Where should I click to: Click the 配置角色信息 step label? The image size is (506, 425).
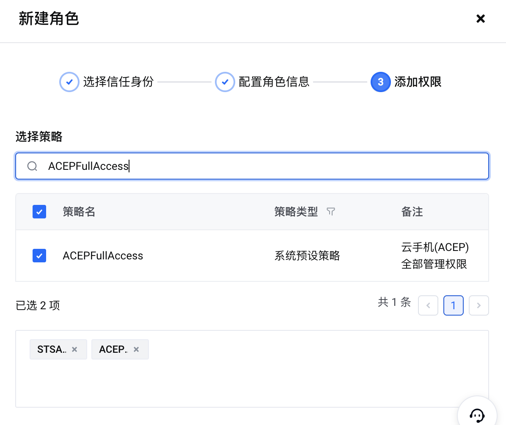click(274, 82)
